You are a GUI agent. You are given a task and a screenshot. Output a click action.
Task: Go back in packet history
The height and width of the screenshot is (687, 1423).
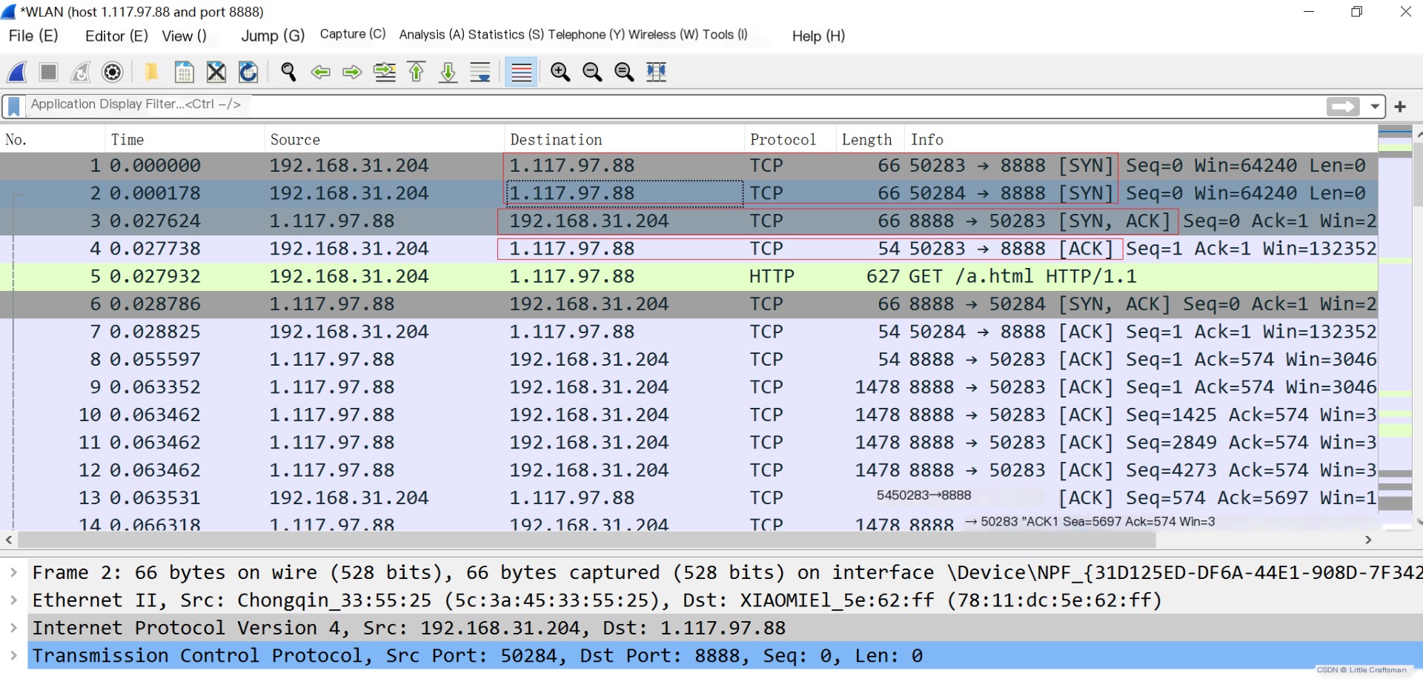320,72
